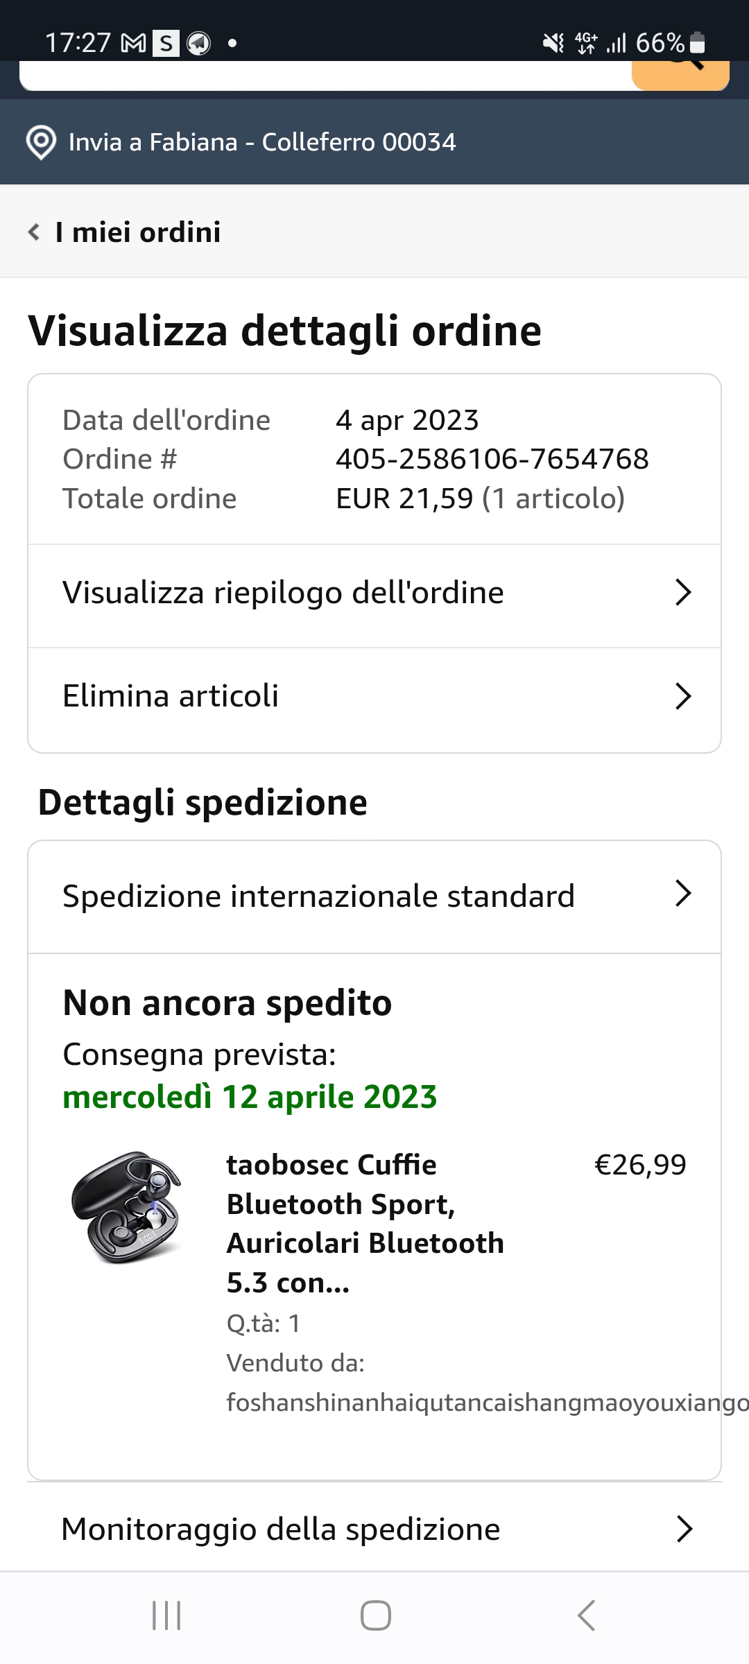
Task: Open taobosec Cuffie Bluetooth Sport product title
Action: coord(365,1223)
